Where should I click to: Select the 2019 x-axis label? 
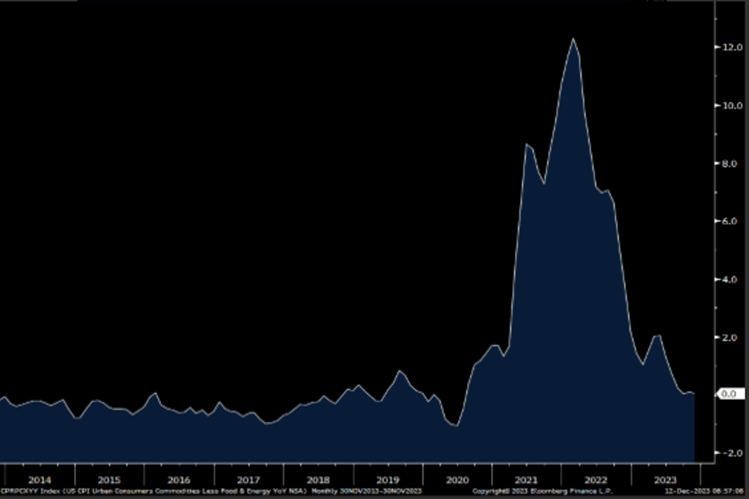coord(388,480)
